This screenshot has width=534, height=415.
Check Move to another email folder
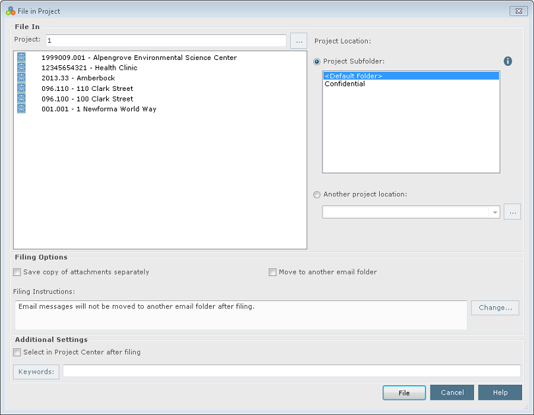click(x=272, y=272)
